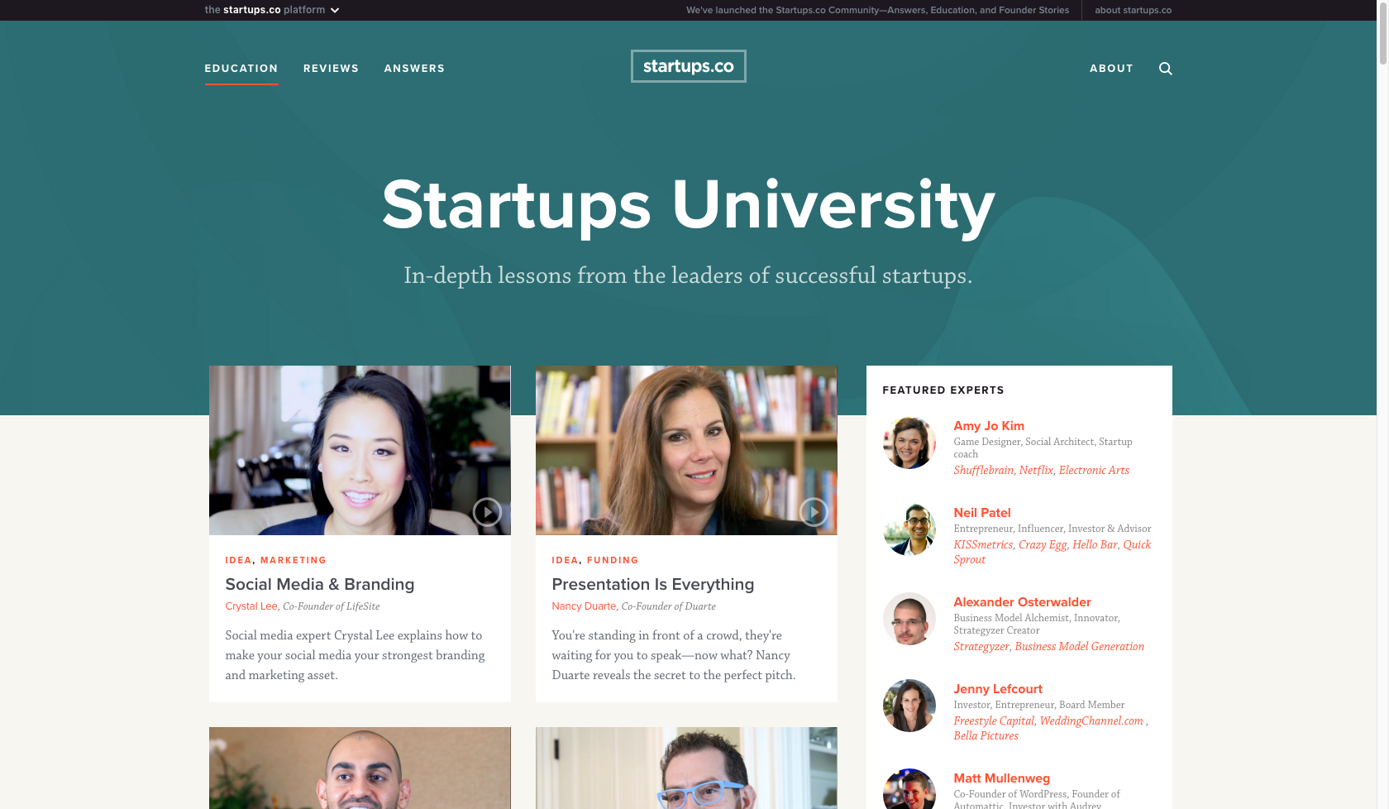Open Jenny Lefcourt's avatar photo
1389x809 pixels.
tap(909, 706)
